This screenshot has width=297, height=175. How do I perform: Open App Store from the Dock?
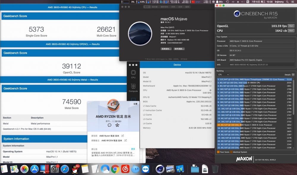tap(34, 169)
